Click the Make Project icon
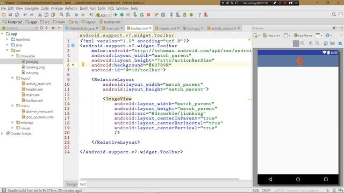344x193 pixels. tap(91, 15)
